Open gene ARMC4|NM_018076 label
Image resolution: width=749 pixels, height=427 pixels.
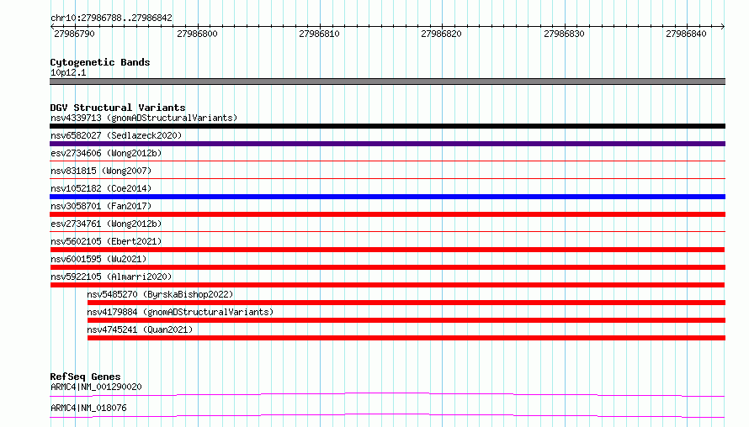point(88,408)
